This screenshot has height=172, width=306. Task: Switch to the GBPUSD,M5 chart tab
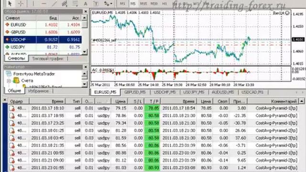click(135, 92)
